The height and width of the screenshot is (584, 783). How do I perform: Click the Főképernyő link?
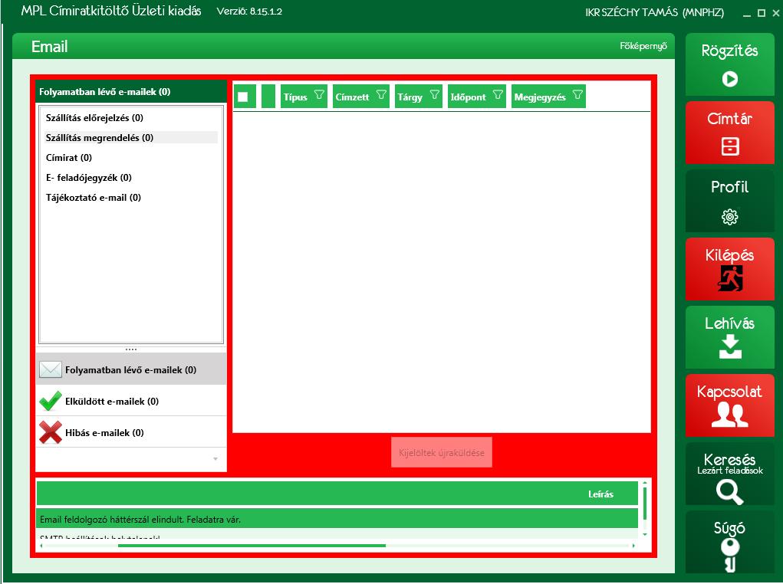click(x=643, y=46)
